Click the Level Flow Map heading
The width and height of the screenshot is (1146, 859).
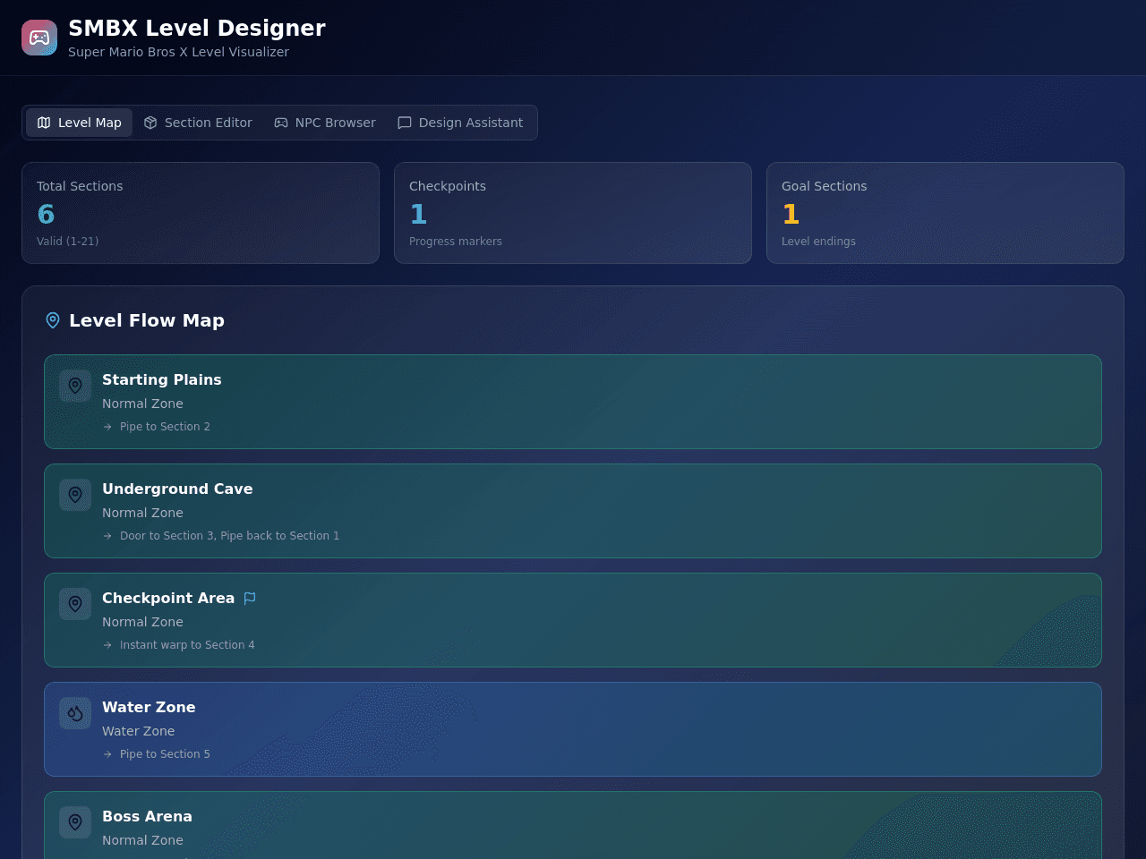coord(147,320)
